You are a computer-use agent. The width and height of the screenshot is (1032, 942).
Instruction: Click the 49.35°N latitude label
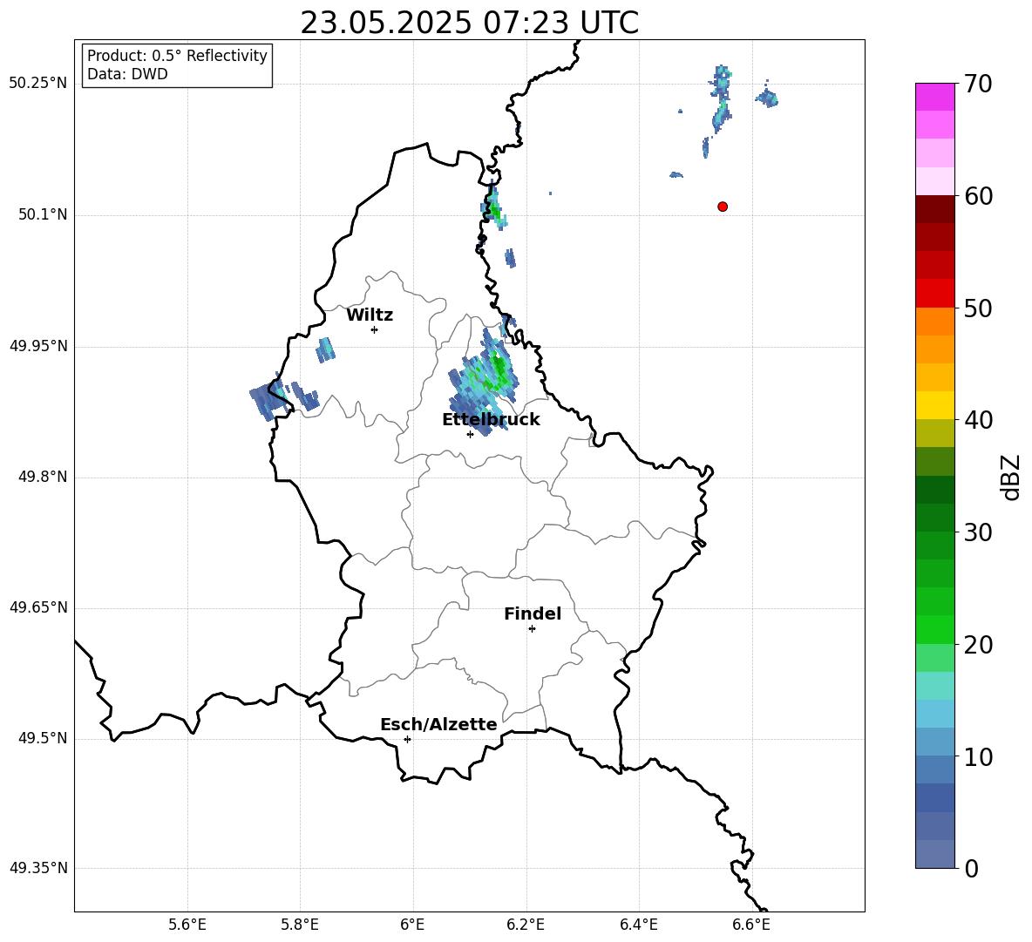38,868
